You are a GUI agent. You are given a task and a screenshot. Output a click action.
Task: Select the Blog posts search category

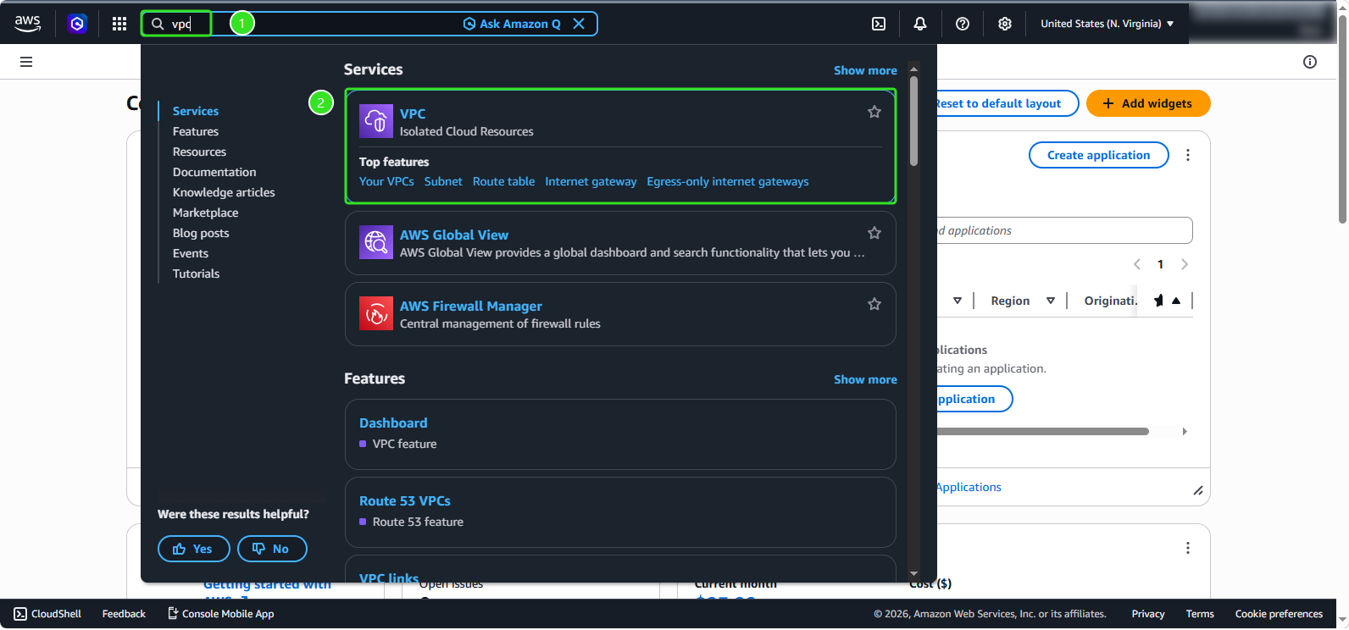point(201,233)
